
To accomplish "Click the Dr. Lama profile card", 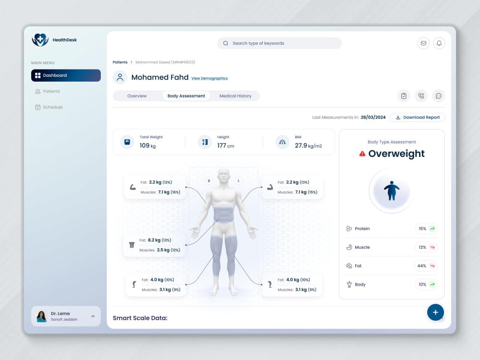I will pyautogui.click(x=66, y=316).
